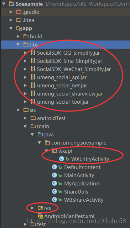Select the WBShareActivity class name

pos(84,200)
